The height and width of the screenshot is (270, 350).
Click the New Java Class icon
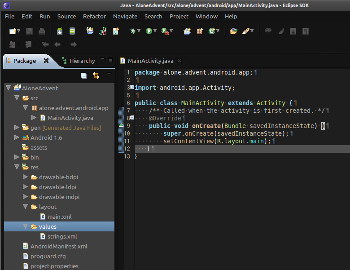click(x=212, y=31)
